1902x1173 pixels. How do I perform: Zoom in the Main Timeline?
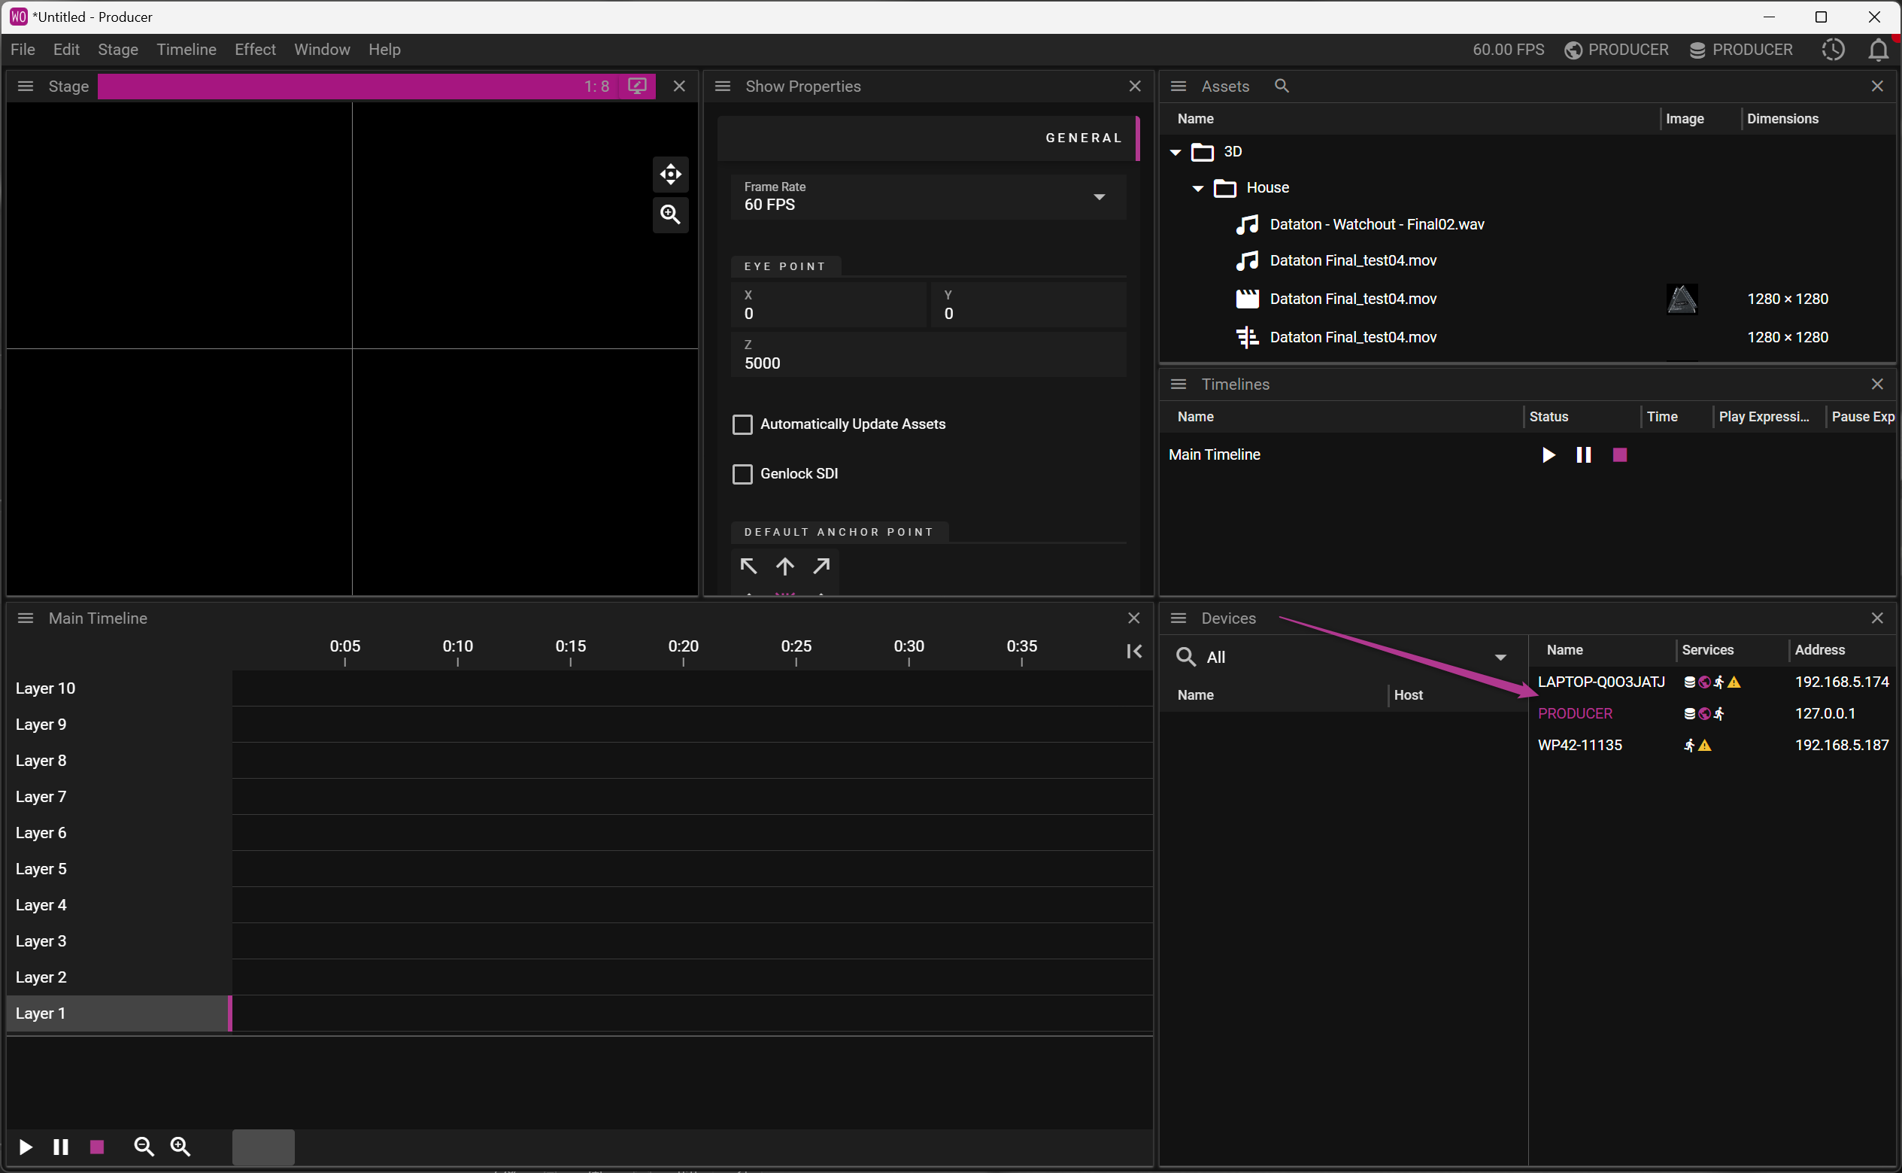180,1147
